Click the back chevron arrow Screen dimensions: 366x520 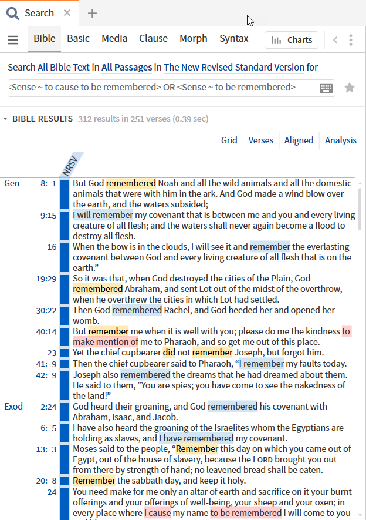coord(335,40)
